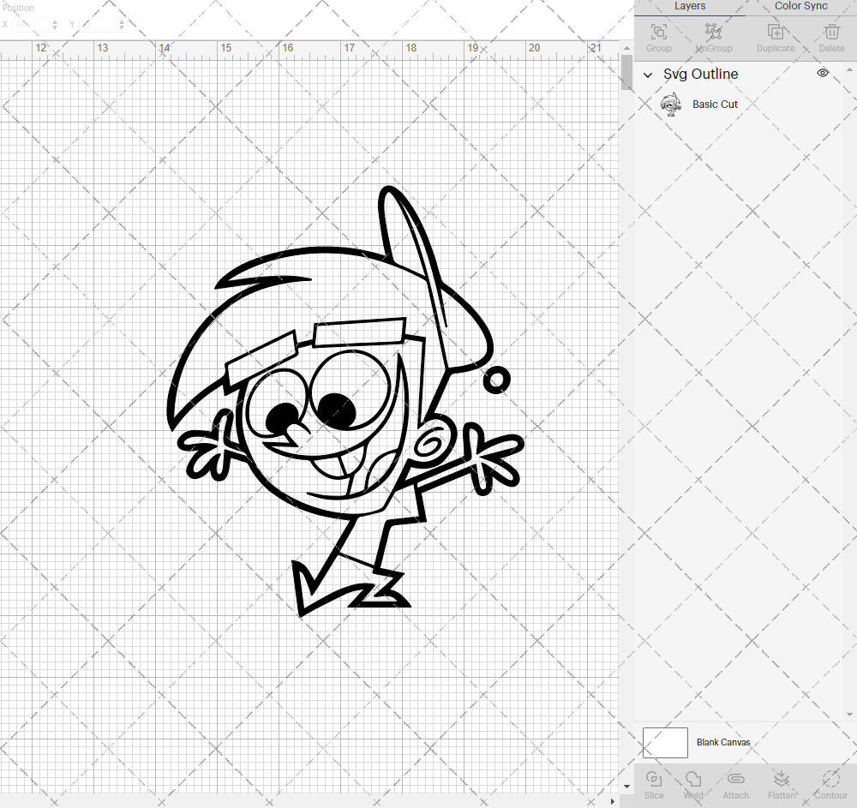
Task: Select the Slice tool
Action: (x=654, y=784)
